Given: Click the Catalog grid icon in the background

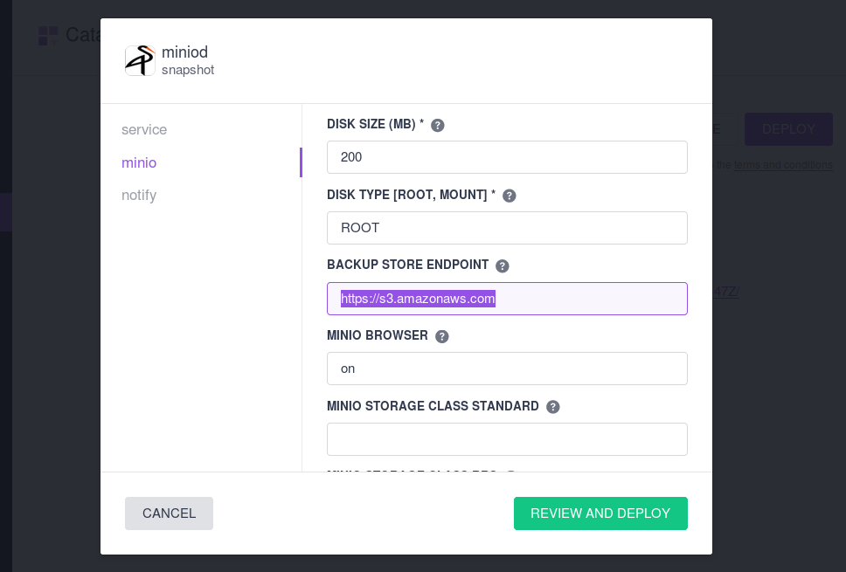Looking at the screenshot, I should (48, 36).
